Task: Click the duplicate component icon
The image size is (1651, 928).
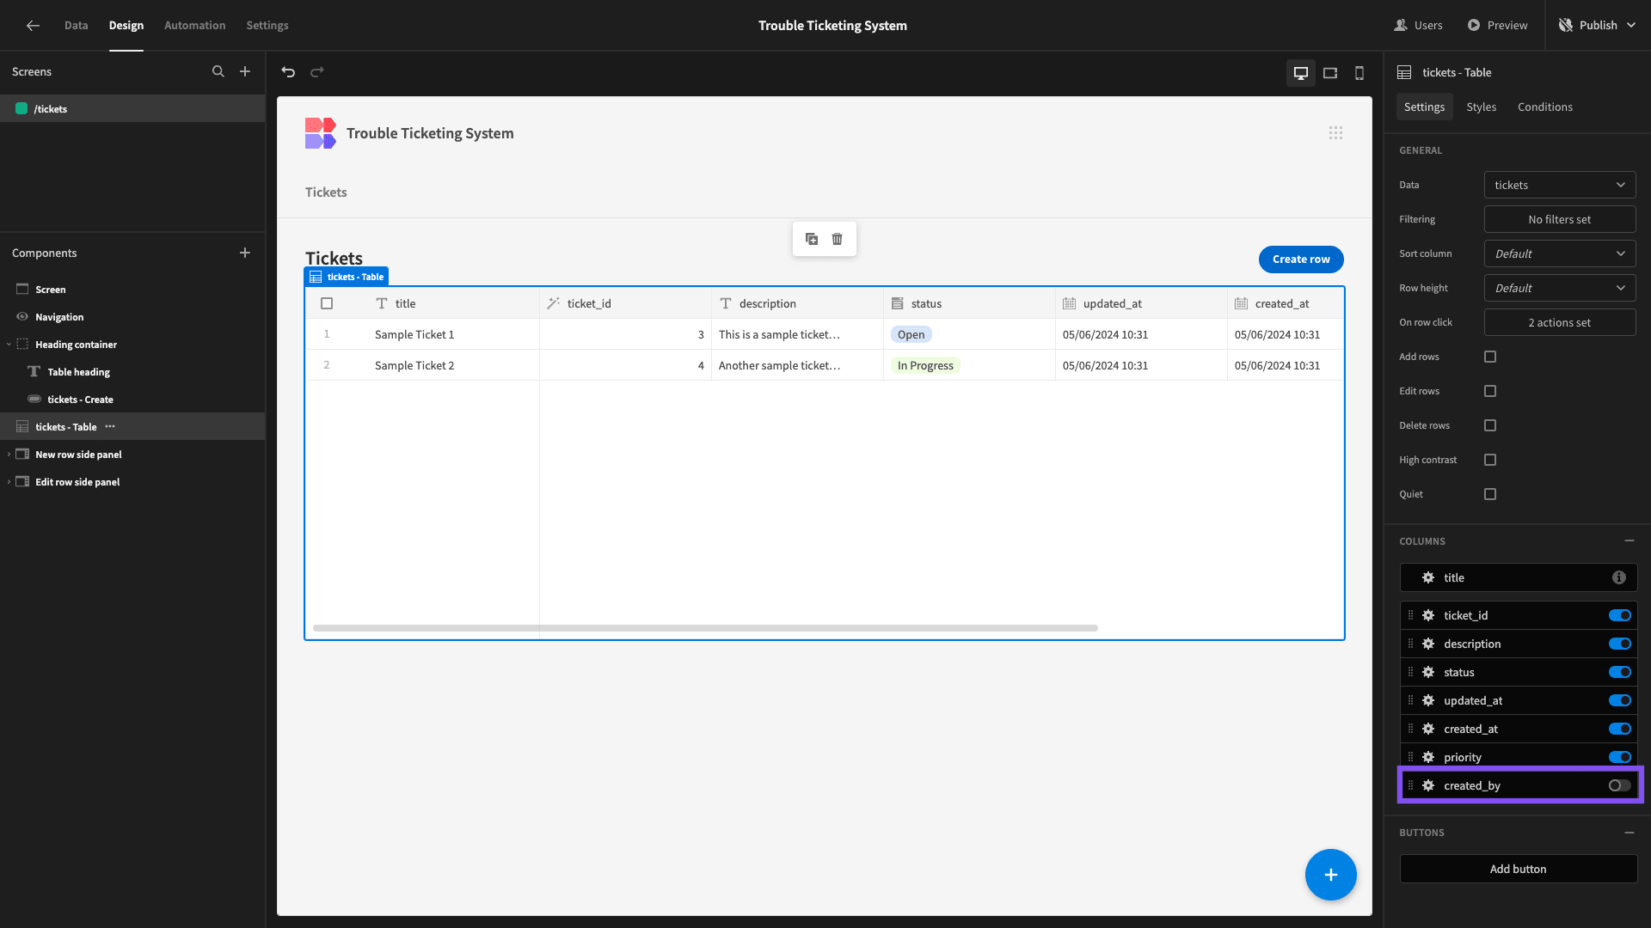Action: point(812,239)
